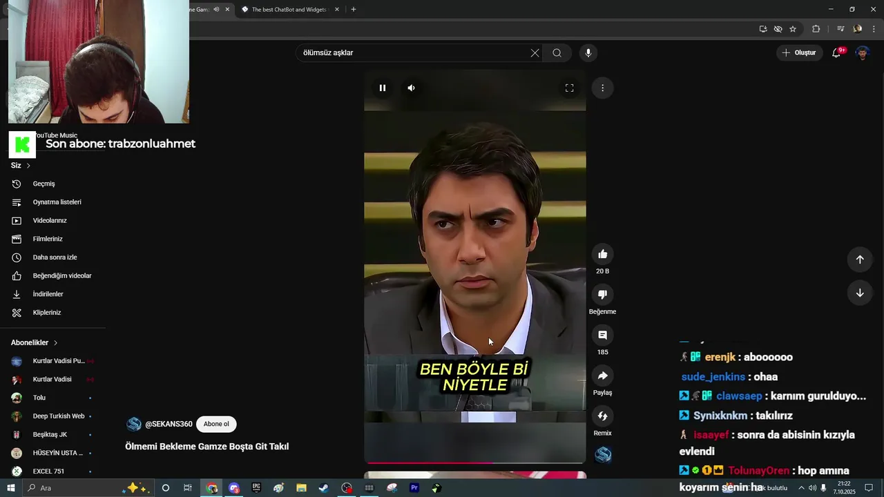Show hidden system tray icons chevron
The height and width of the screenshot is (497, 884).
point(801,488)
